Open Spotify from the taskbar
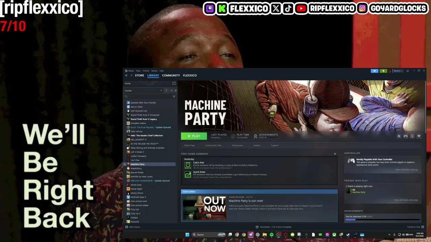Image resolution: width=431 pixels, height=242 pixels. pos(271,235)
